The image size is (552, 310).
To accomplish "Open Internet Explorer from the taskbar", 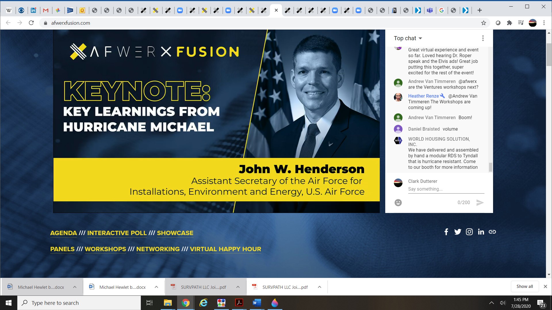I will tap(204, 303).
